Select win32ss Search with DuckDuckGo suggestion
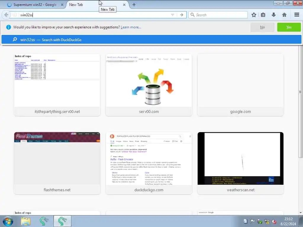The height and width of the screenshot is (227, 303). [151, 40]
